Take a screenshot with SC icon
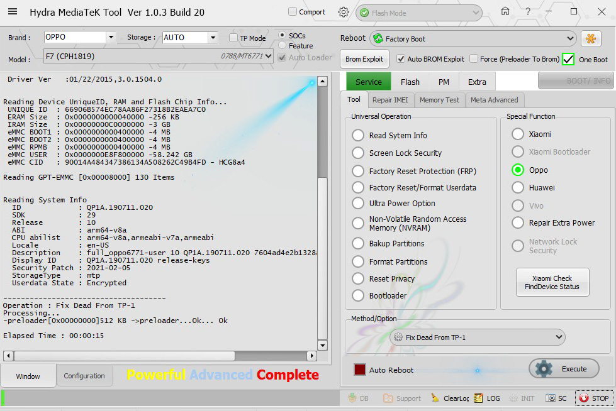The width and height of the screenshot is (616, 411). tap(551, 398)
